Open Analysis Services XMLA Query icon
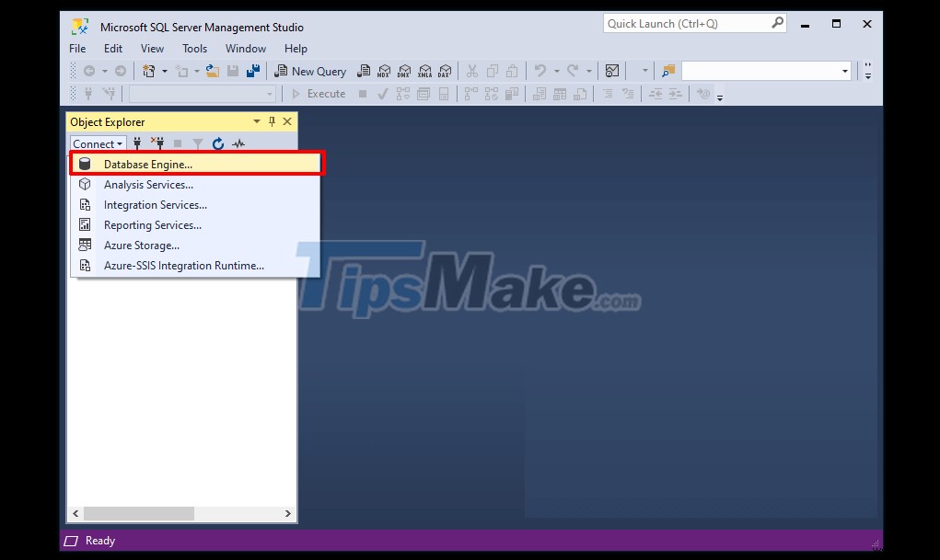 tap(424, 72)
